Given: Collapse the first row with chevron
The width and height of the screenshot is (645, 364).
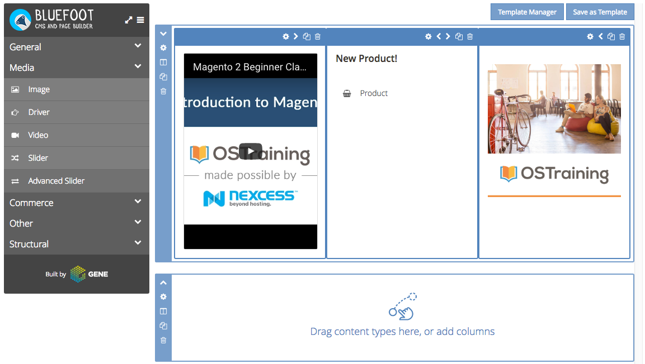Looking at the screenshot, I should click(163, 33).
